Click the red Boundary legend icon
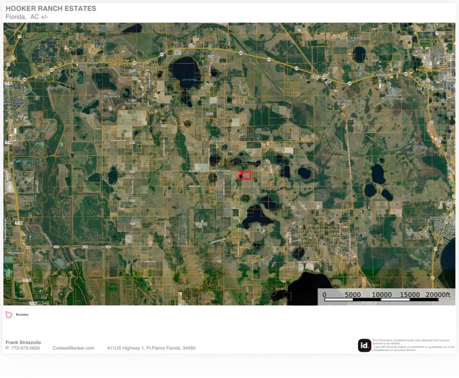 click(9, 314)
